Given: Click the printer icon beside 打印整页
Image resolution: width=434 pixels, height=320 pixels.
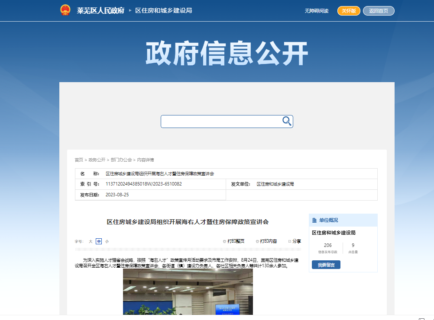Looking at the screenshot, I should pos(224,241).
